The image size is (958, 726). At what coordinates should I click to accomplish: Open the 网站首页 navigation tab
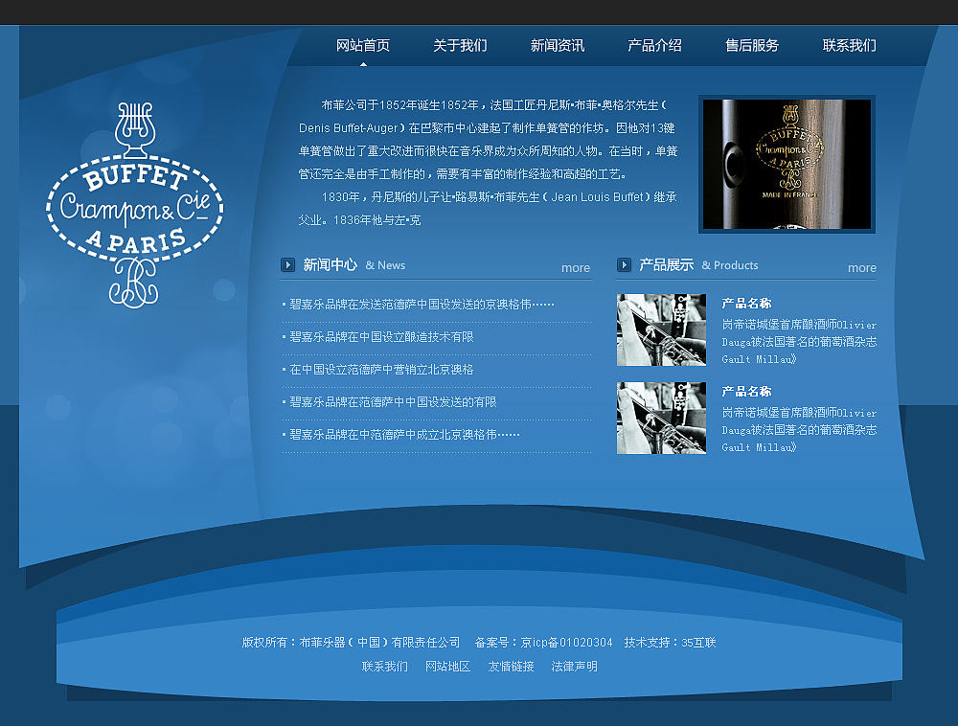pyautogui.click(x=363, y=45)
